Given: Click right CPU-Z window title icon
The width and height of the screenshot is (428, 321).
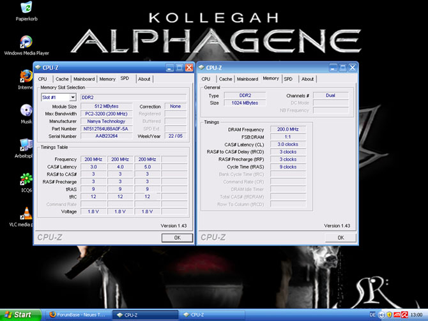Looking at the screenshot, I should [201, 68].
